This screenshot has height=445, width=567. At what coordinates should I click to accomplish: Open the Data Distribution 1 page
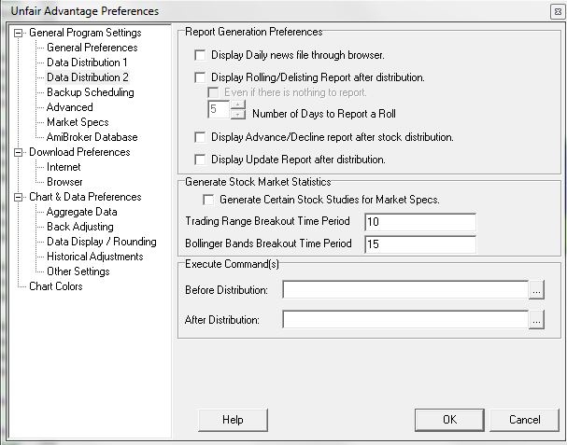coord(87,63)
